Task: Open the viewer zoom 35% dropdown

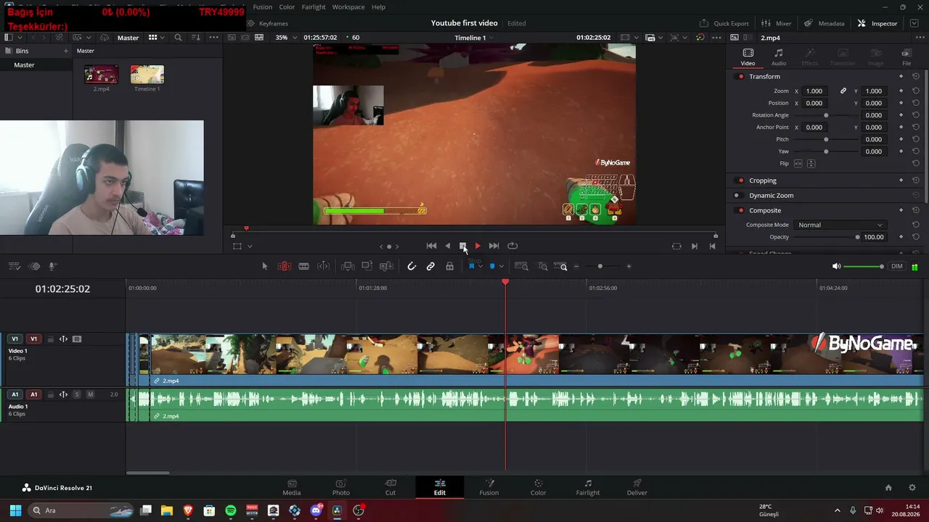Action: (285, 38)
